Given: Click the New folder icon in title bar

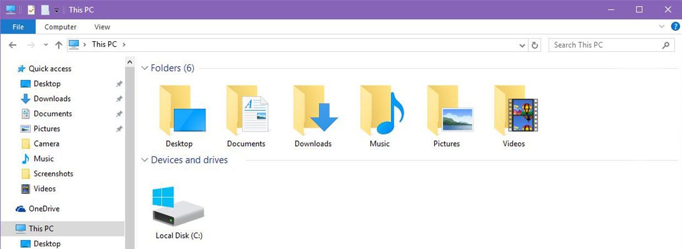Looking at the screenshot, I should point(45,10).
